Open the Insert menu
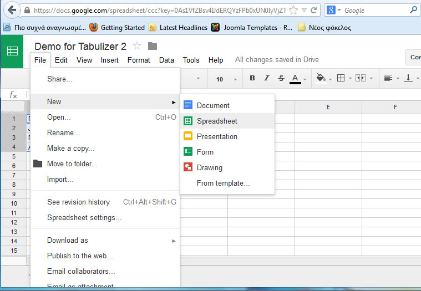This screenshot has height=291, width=421. coord(109,60)
